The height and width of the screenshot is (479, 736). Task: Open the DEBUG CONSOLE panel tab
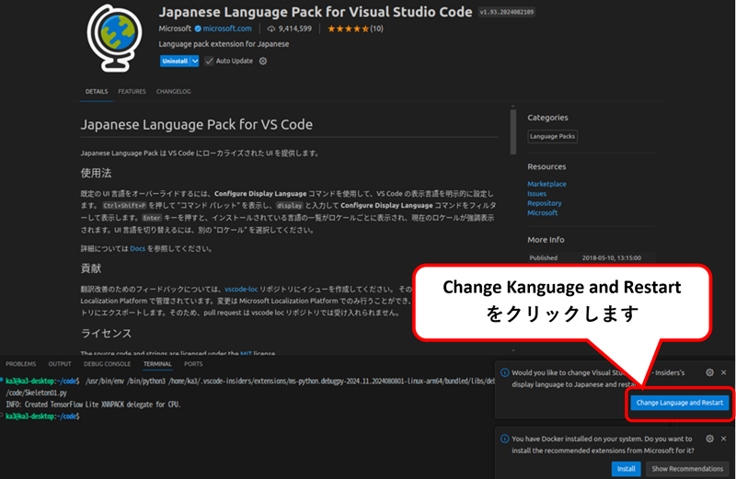tap(107, 364)
